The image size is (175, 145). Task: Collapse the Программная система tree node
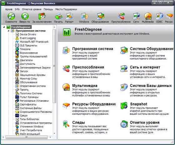pyautogui.click(x=8, y=31)
